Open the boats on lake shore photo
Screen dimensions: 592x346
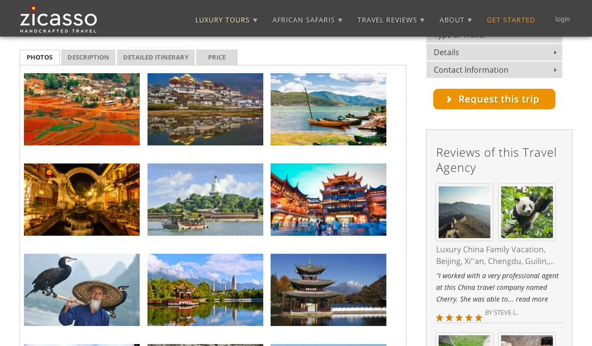tap(328, 109)
